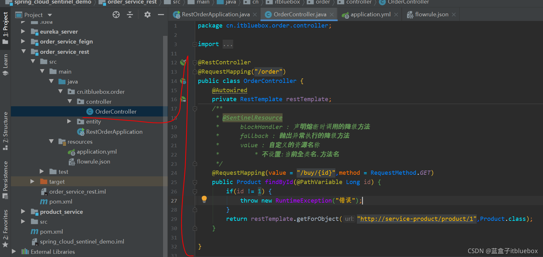543x257 pixels.
Task: Open the Learn tool window
Action: 5,65
